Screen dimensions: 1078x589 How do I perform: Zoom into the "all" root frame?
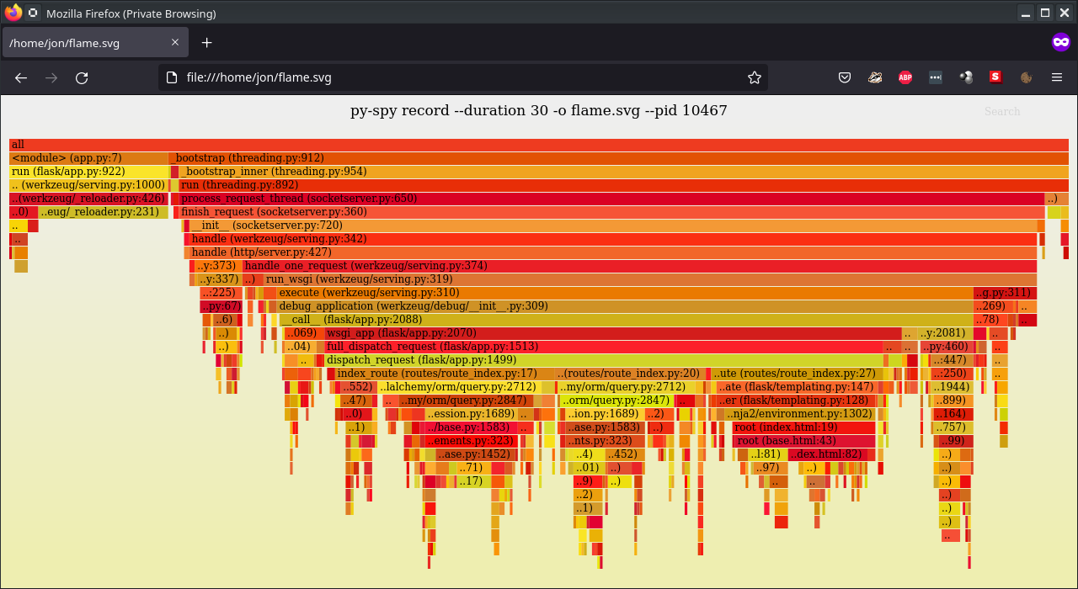[539, 145]
